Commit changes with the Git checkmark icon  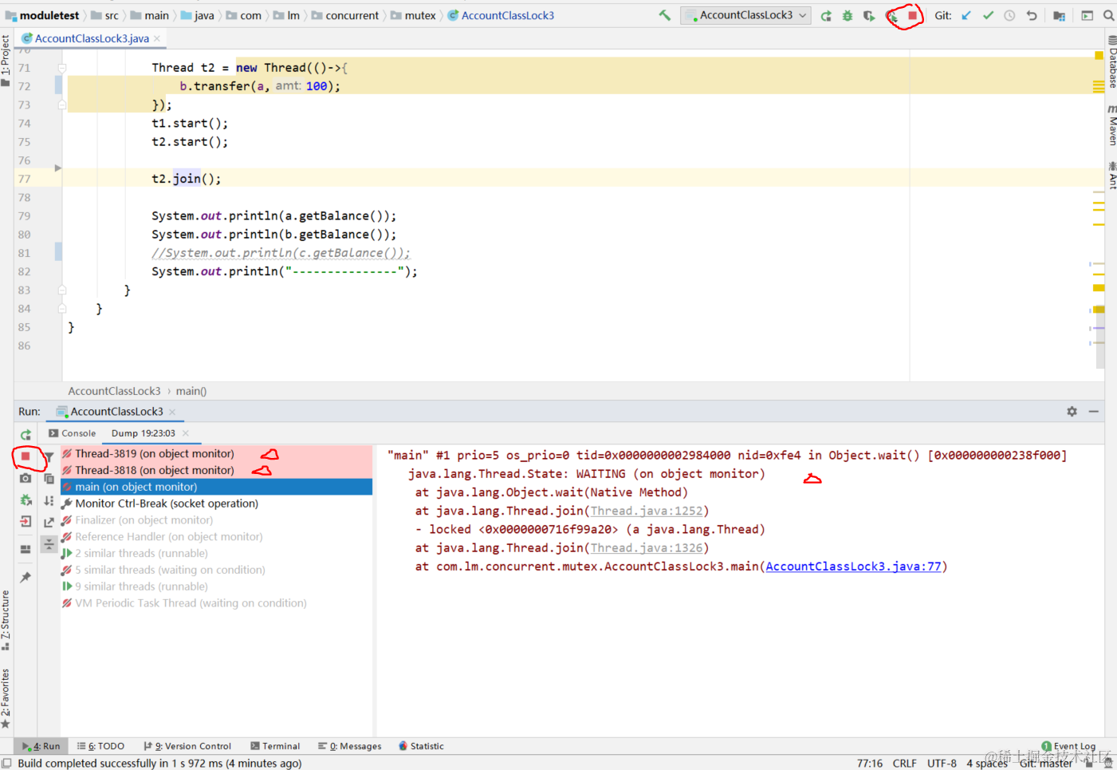click(x=988, y=15)
